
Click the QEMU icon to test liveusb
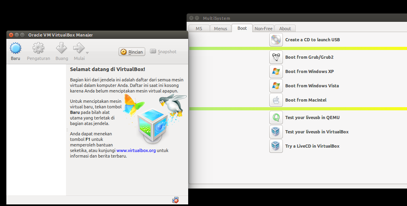click(276, 117)
